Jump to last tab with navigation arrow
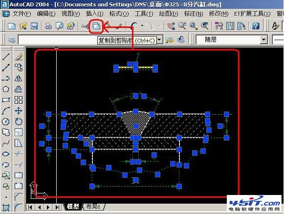This screenshot has width=284, height=214. coord(57,207)
